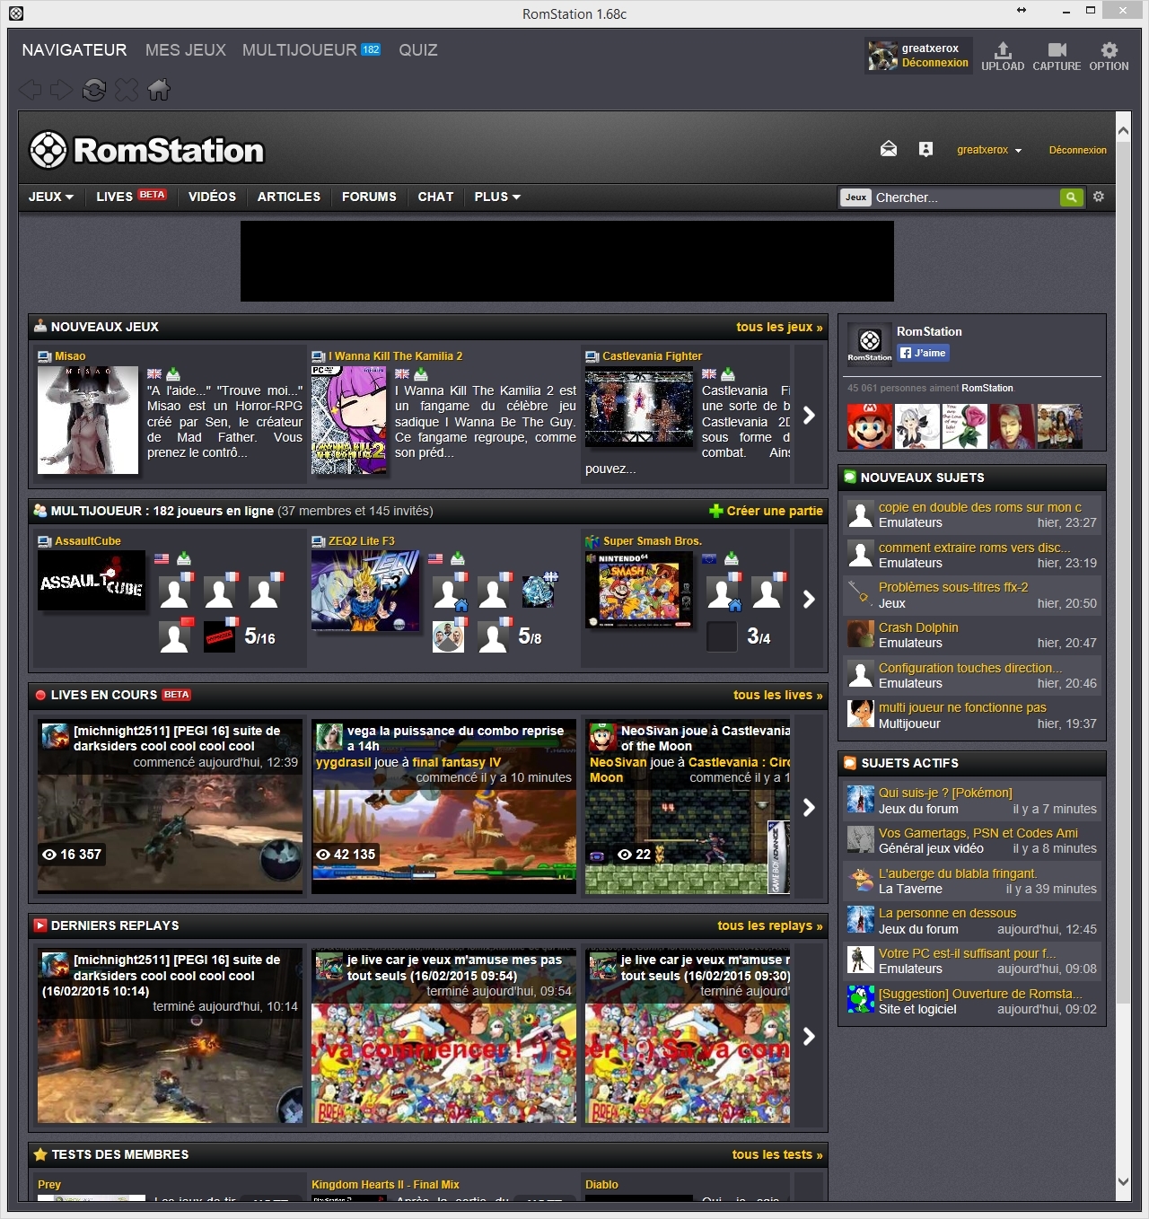
Task: Open topic 'L'auberge du blabla fringant.'
Action: [x=958, y=873]
